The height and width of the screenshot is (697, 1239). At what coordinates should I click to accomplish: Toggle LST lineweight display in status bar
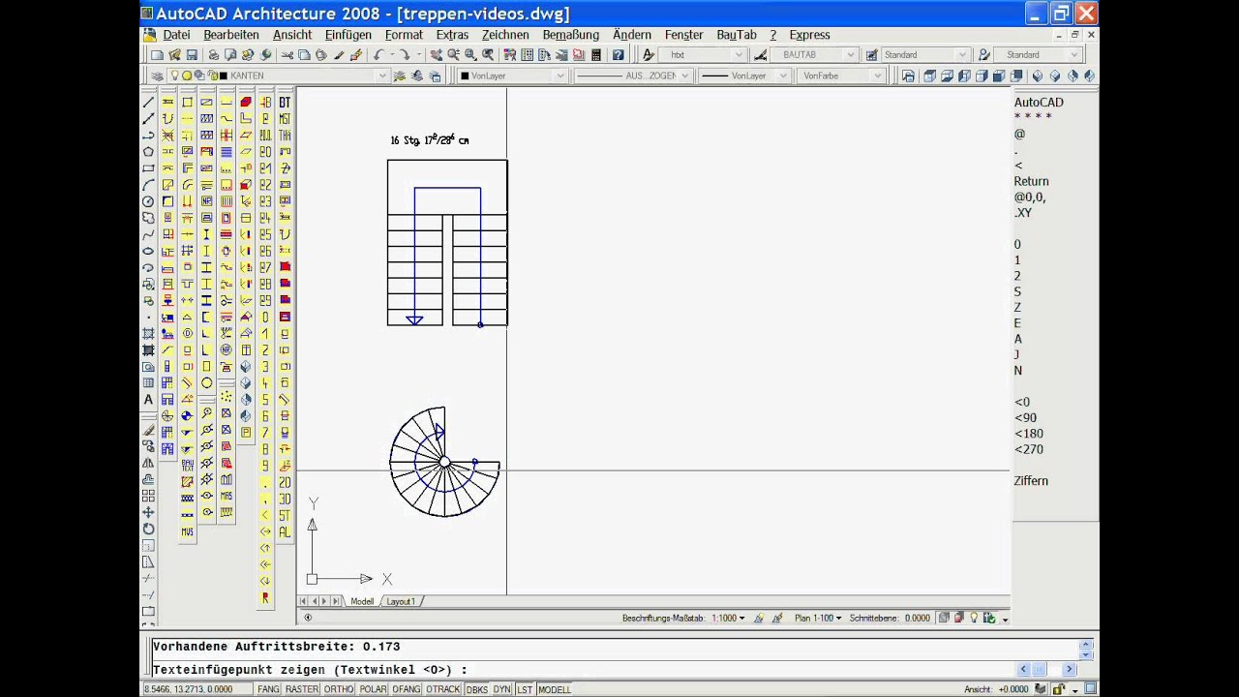525,689
